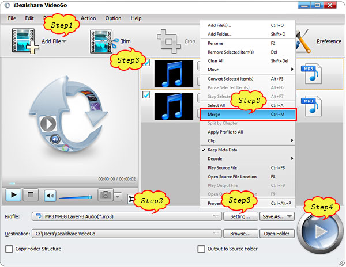Select Add File(s)... in context menu
346x267 pixels.
click(x=247, y=25)
